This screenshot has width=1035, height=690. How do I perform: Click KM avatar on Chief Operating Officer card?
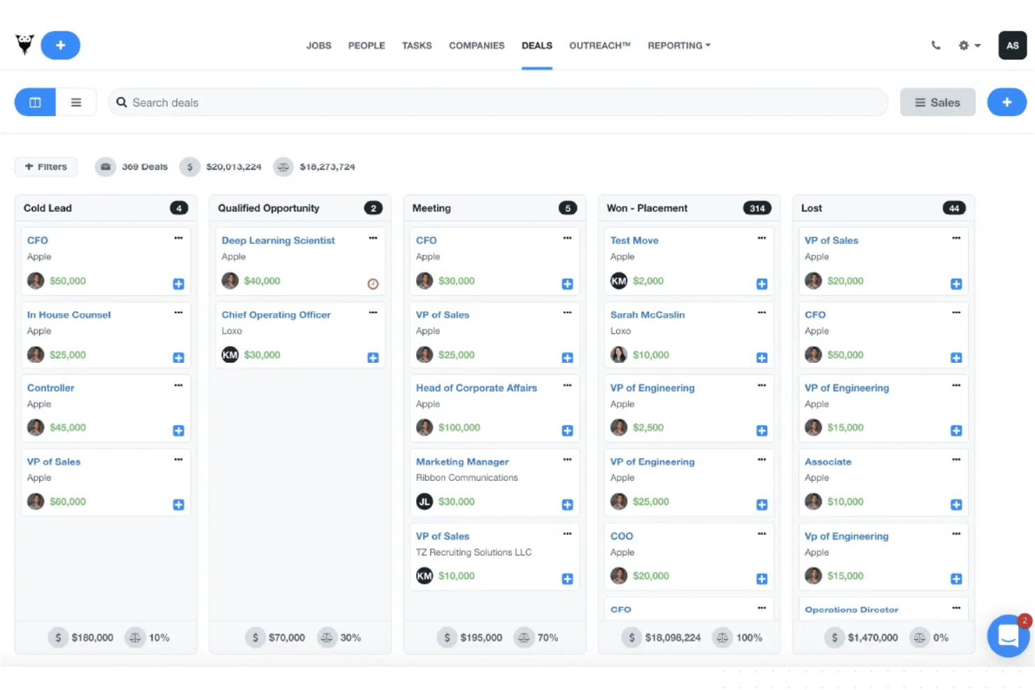(x=230, y=355)
